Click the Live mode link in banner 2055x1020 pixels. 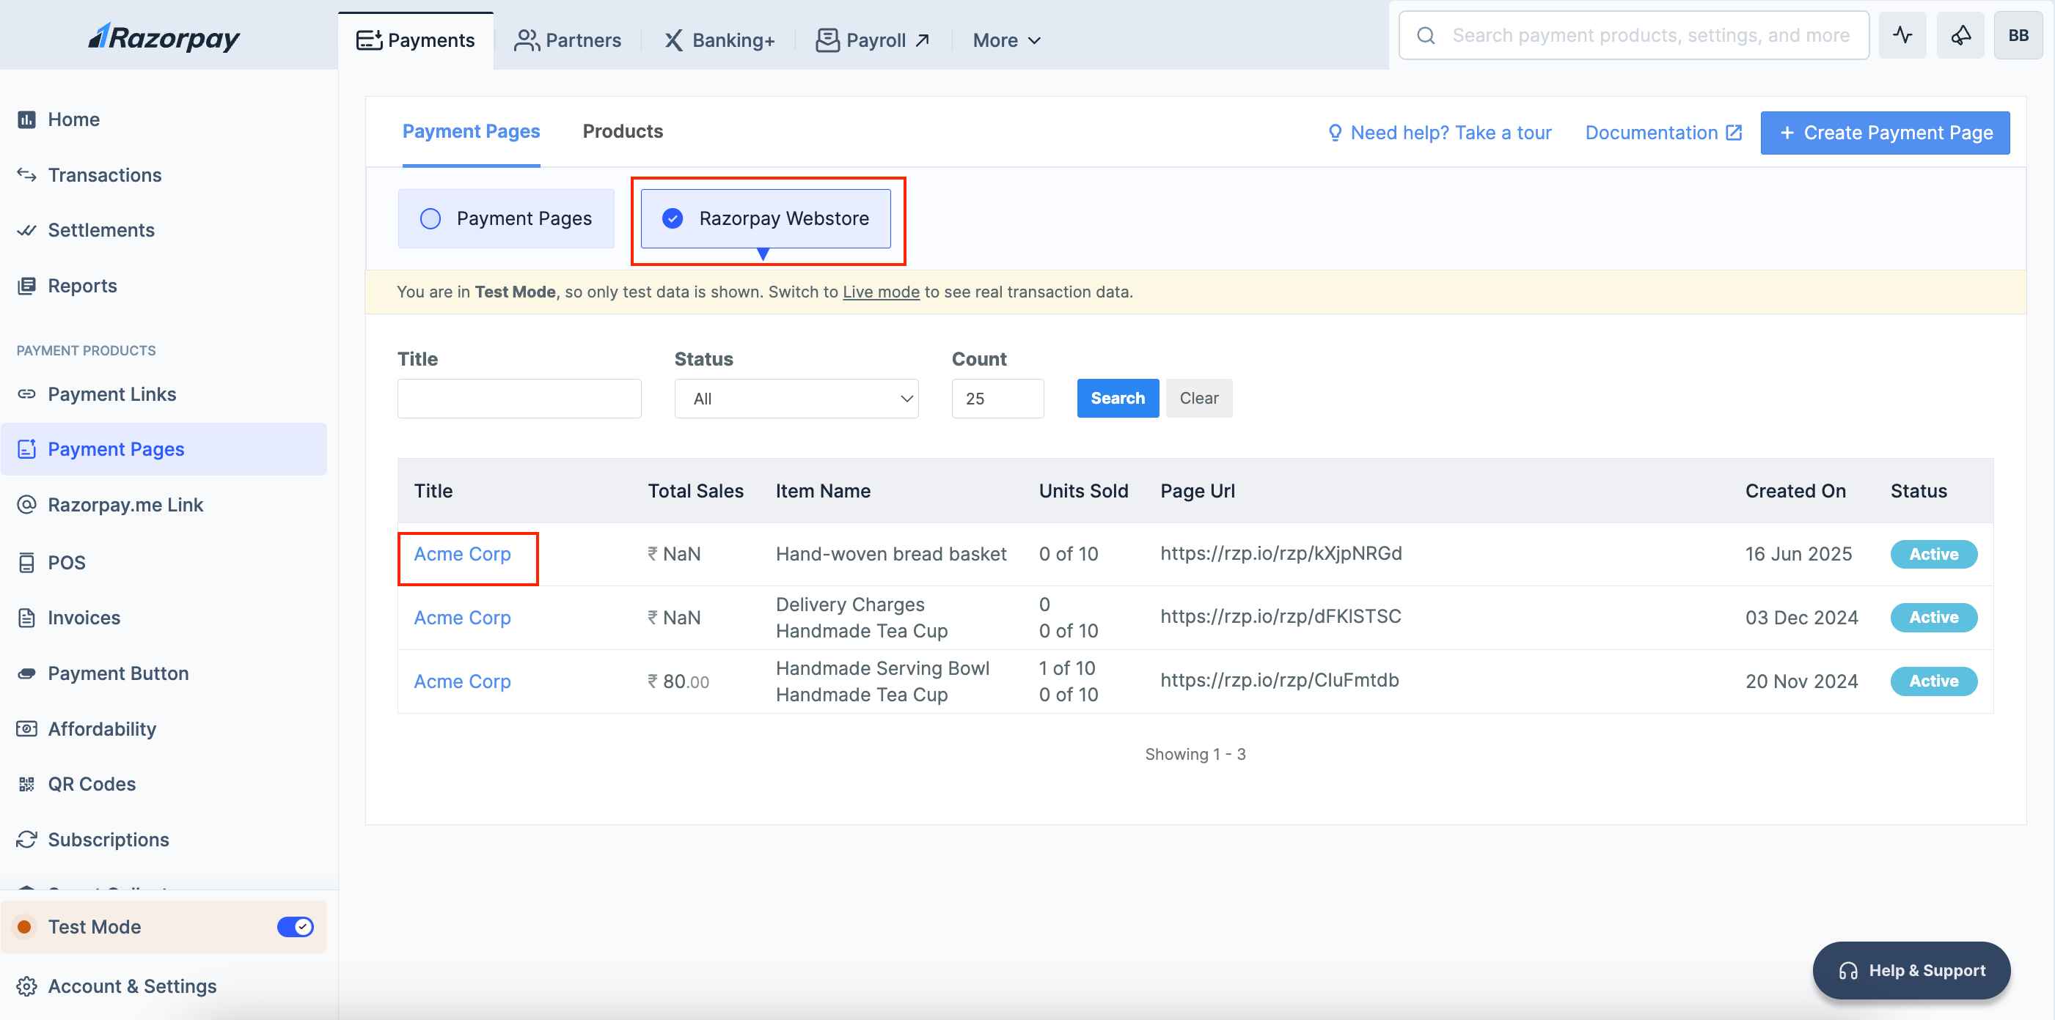(881, 292)
